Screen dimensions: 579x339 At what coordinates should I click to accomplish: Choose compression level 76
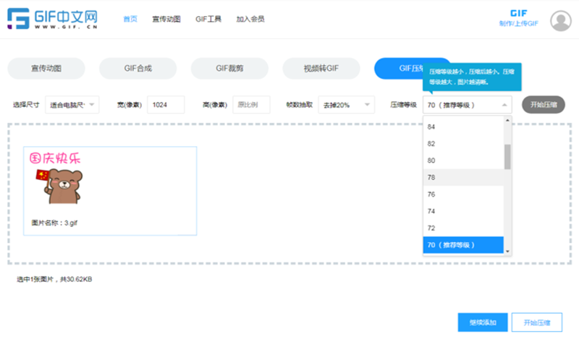pos(463,194)
